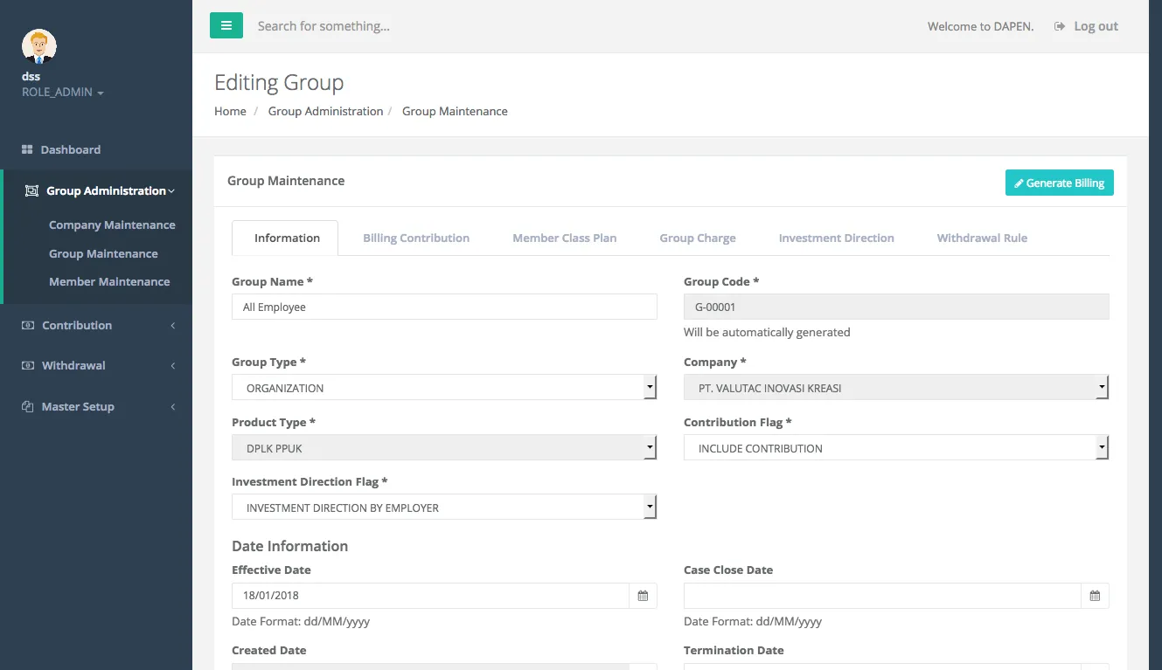Click the Contribution money icon
This screenshot has width=1162, height=670.
point(28,325)
